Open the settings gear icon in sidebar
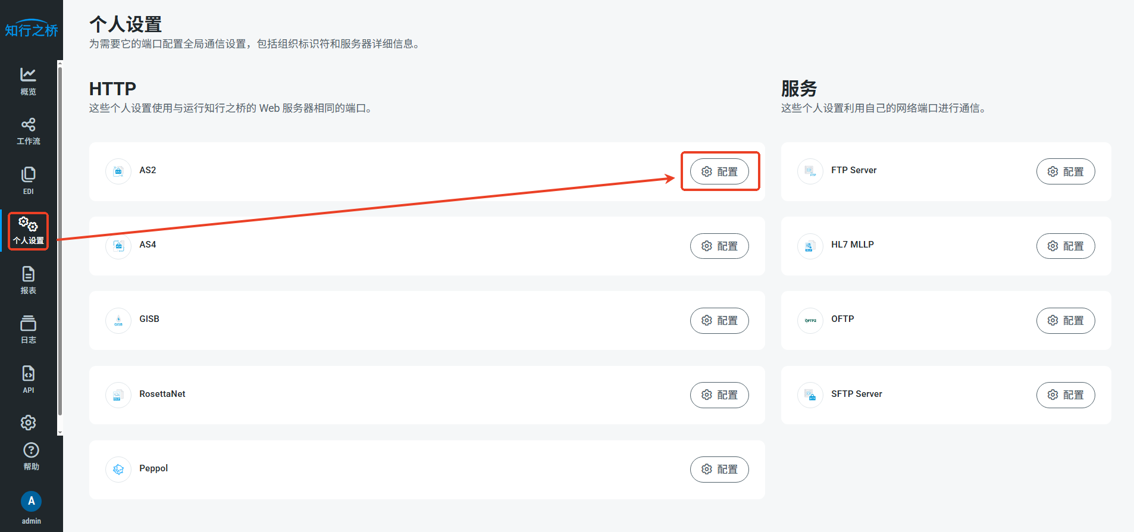This screenshot has width=1134, height=532. point(28,423)
